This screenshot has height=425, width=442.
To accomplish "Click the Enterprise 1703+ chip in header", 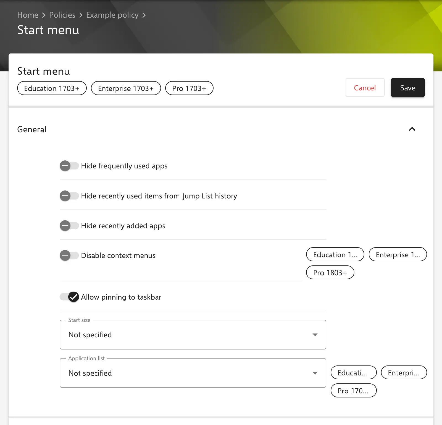I will click(126, 88).
